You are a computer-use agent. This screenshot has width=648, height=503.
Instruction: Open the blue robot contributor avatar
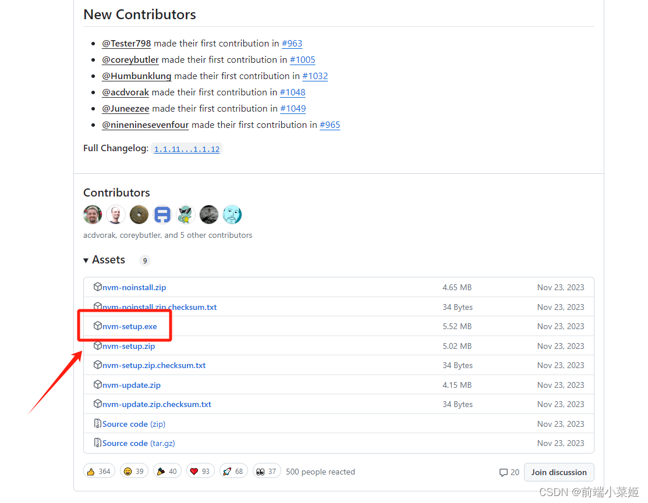click(x=162, y=215)
